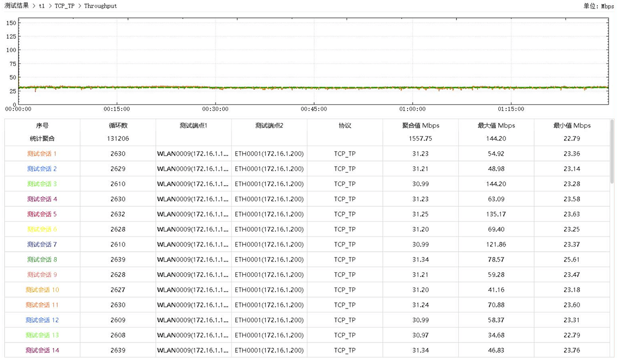Click the 测试会话 8 session label
Viewport: 619px width, 358px height.
click(x=42, y=259)
